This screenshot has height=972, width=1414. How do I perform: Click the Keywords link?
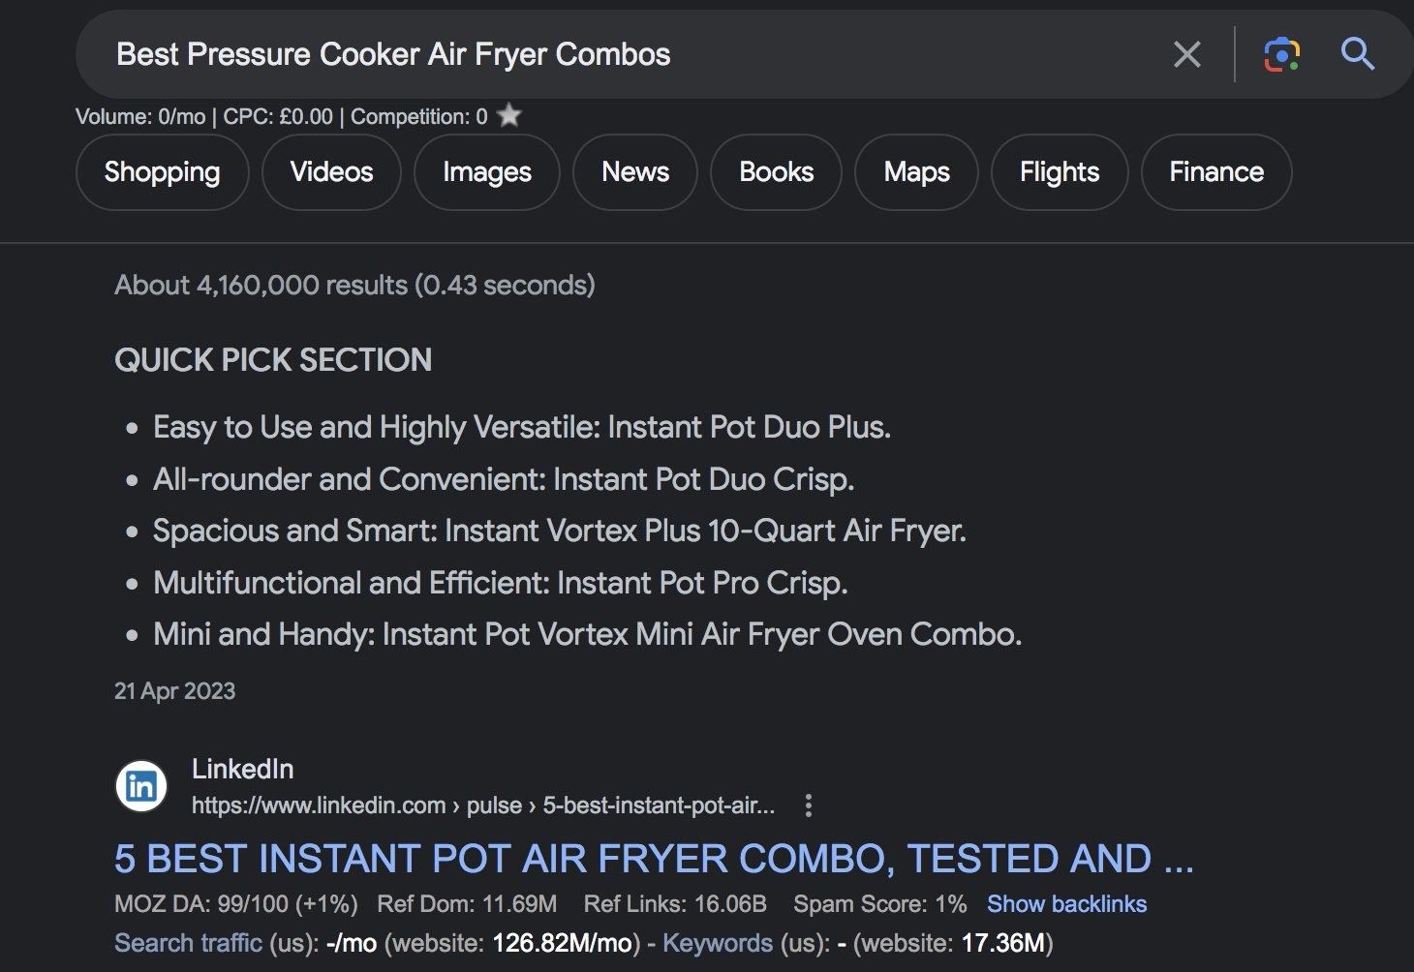[717, 943]
